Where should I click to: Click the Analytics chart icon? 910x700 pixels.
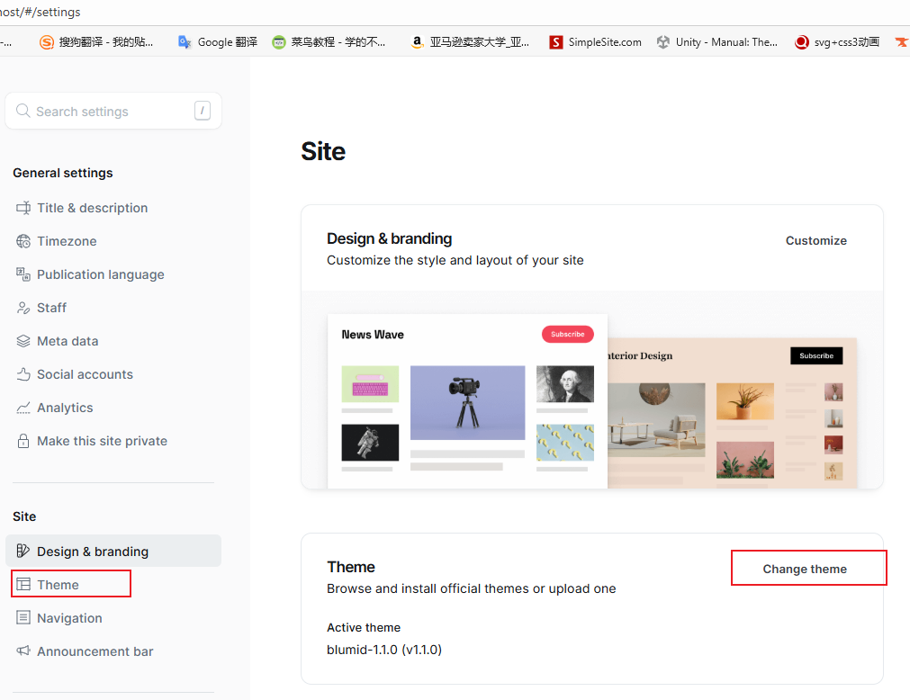coord(23,408)
